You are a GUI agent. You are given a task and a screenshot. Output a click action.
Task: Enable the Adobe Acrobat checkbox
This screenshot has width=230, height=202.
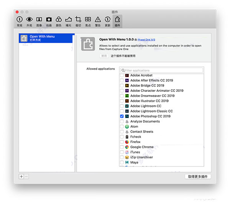coord(122,75)
